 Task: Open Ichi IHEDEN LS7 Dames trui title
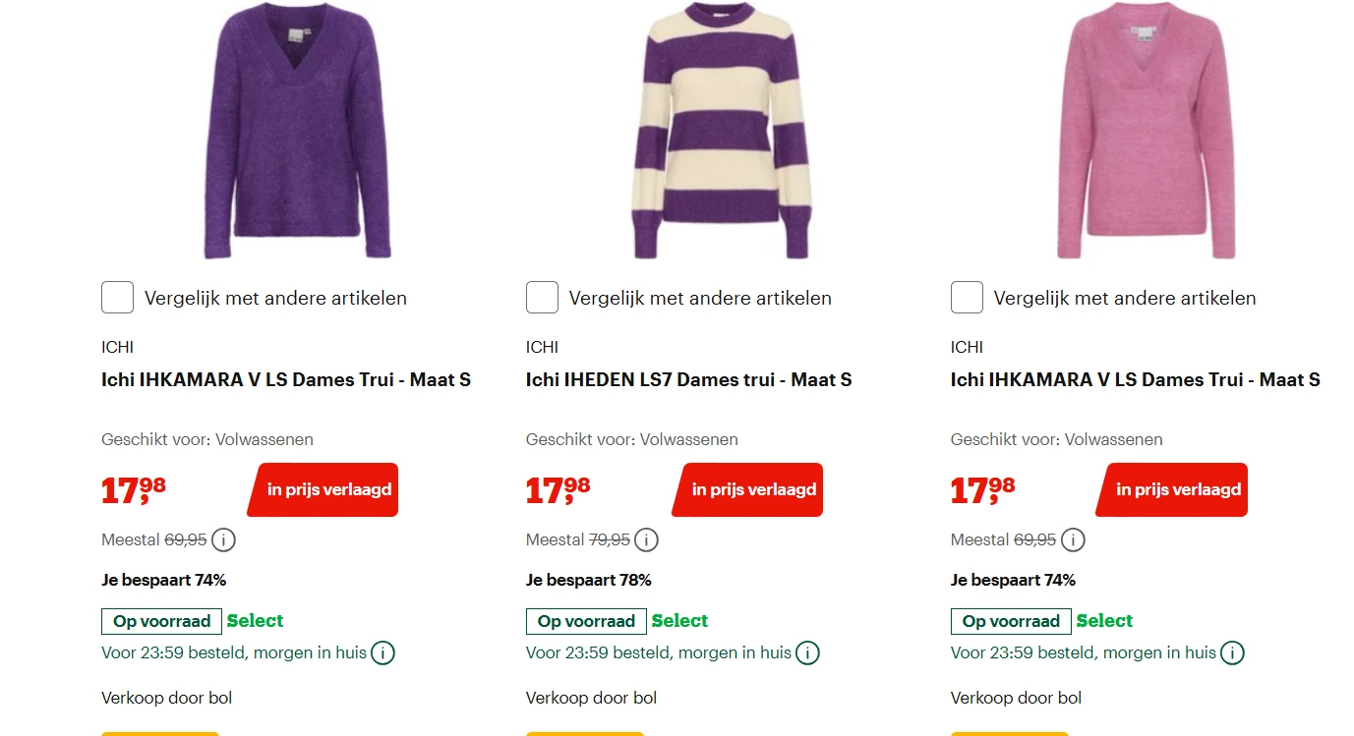coord(688,380)
